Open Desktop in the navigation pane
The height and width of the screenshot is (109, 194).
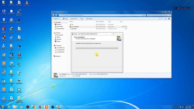[x=59, y=25]
